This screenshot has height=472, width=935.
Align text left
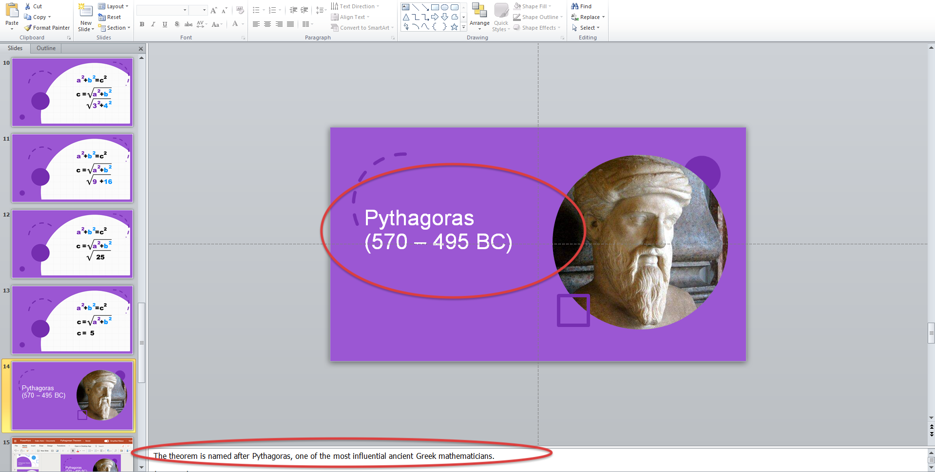point(256,24)
